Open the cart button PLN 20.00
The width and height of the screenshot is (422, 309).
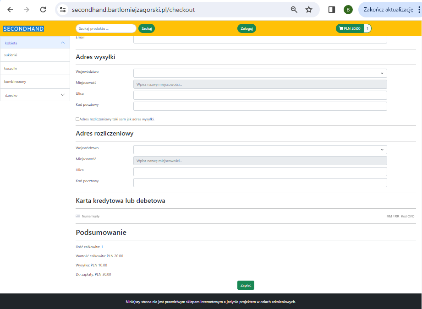pos(350,28)
